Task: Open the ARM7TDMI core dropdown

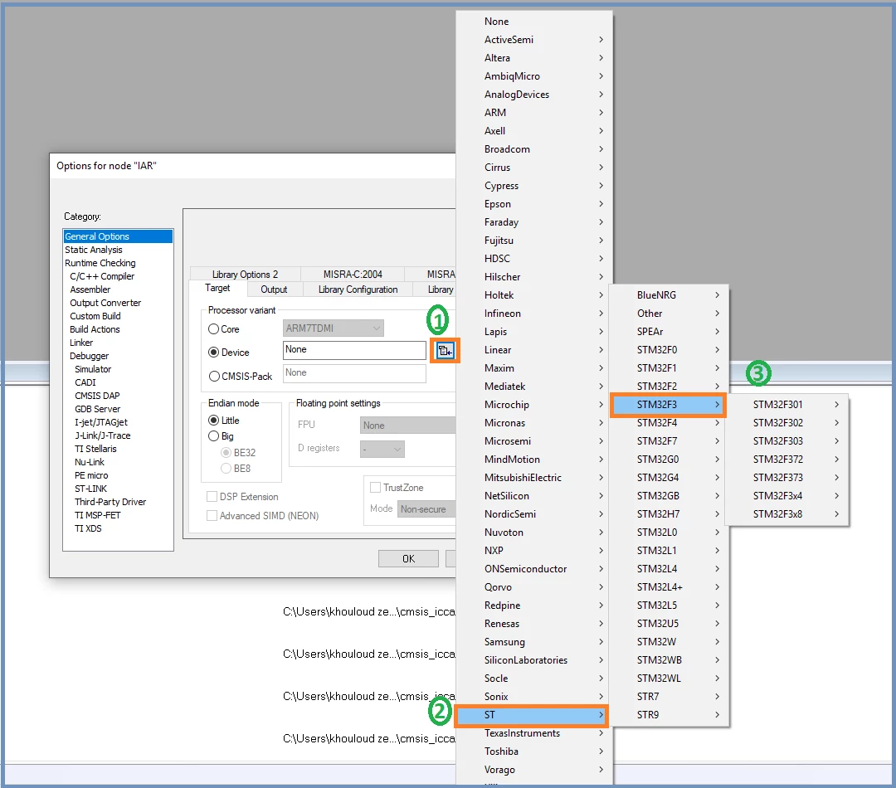Action: click(x=334, y=328)
